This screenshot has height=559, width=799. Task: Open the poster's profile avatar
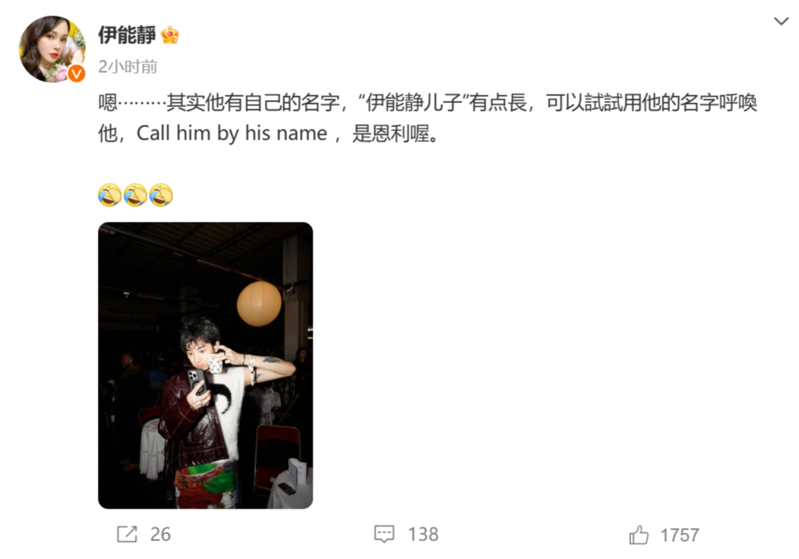tap(52, 49)
